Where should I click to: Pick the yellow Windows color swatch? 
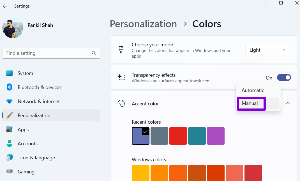[141, 173]
